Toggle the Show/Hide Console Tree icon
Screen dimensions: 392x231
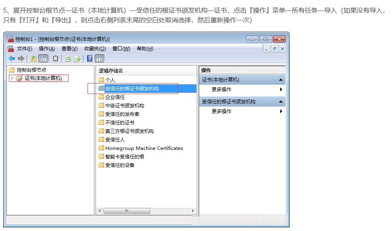(43, 58)
